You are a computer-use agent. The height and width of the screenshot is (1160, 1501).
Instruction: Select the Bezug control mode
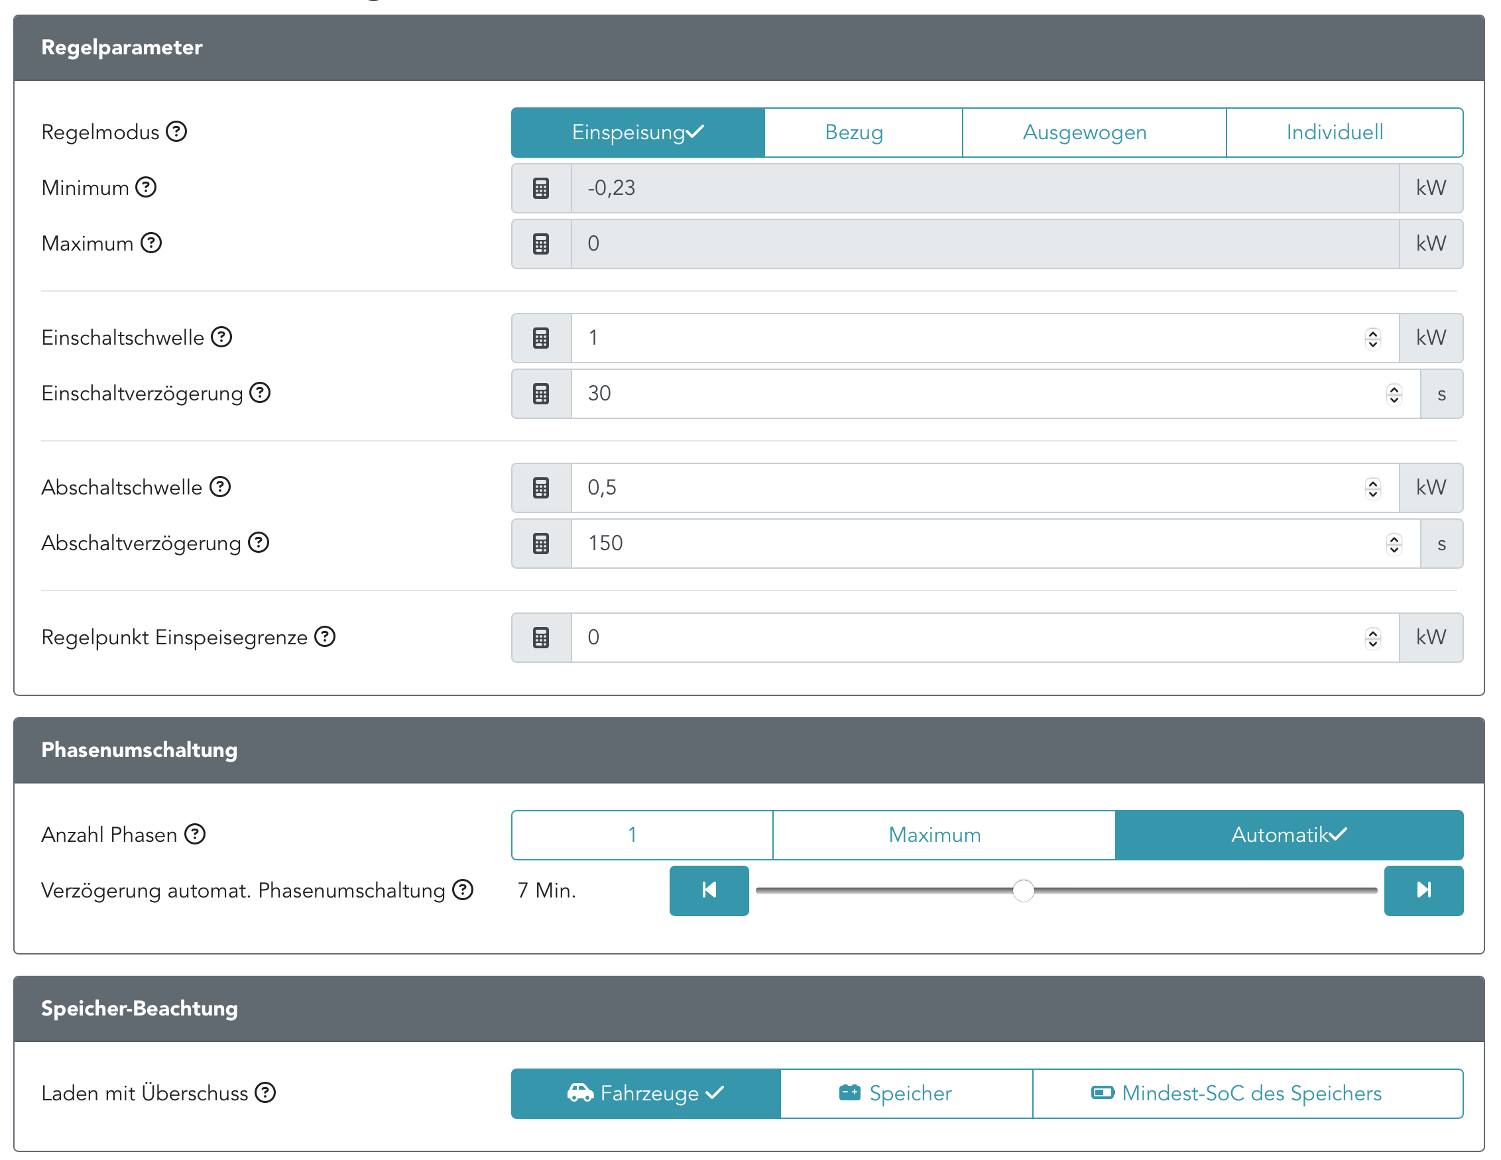pos(853,132)
